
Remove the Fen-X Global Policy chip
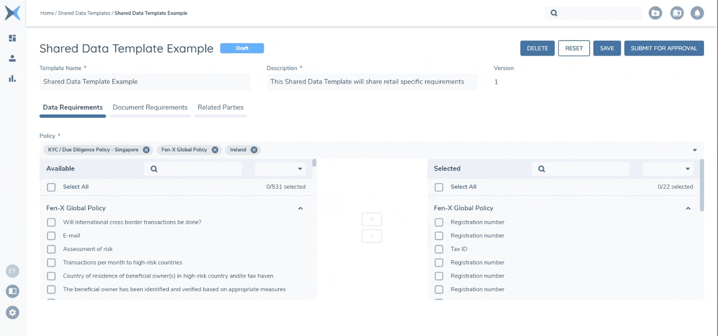[215, 150]
